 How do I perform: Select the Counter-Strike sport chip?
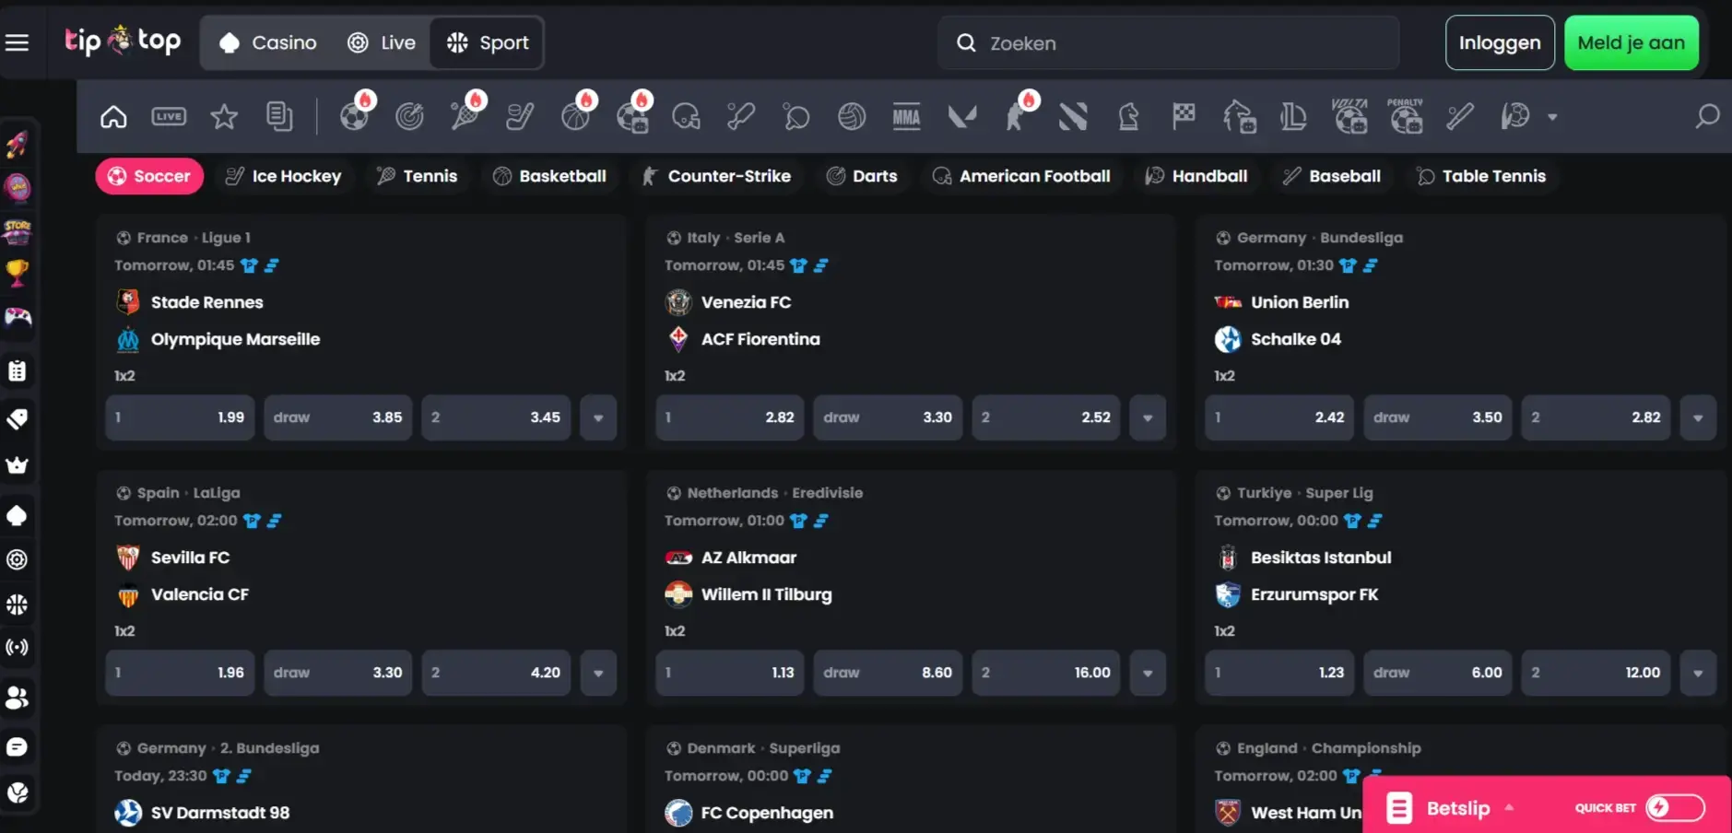coord(716,176)
